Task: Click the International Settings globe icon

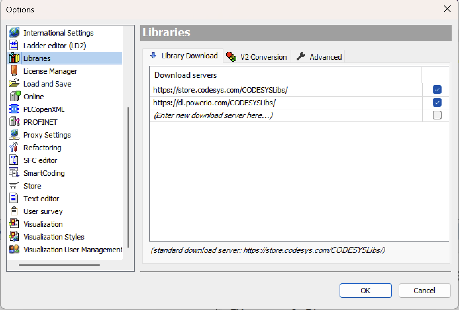Action: coord(14,33)
